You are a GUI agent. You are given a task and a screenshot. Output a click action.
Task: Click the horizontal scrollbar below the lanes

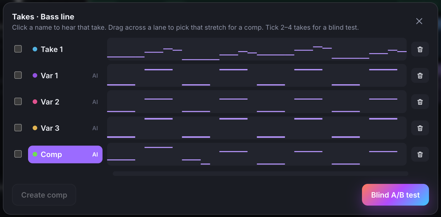pos(261,174)
